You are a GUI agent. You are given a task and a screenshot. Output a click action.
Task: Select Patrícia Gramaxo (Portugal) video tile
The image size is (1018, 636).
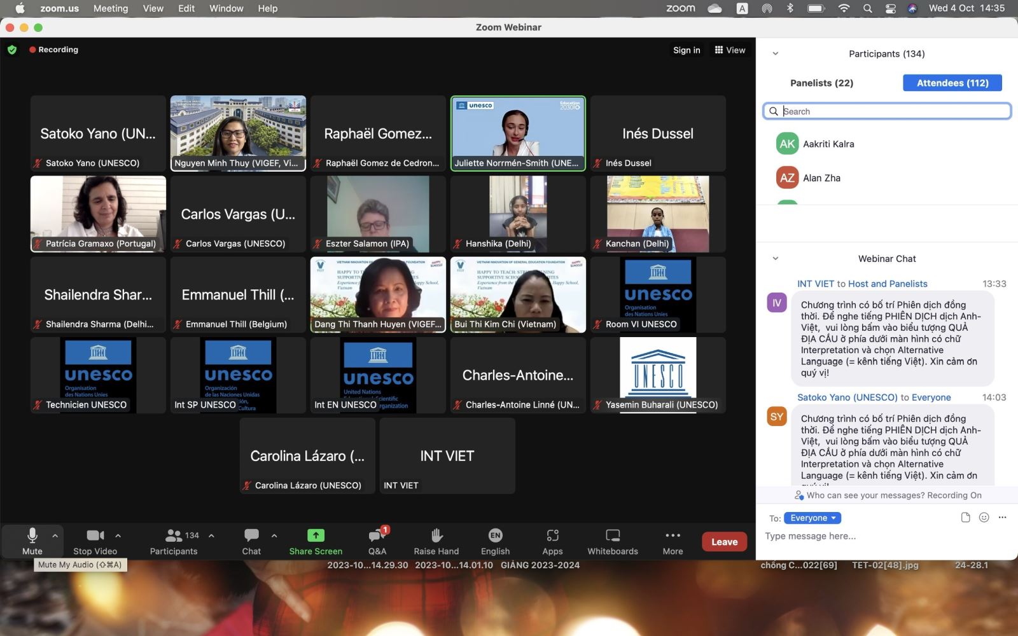(x=98, y=214)
